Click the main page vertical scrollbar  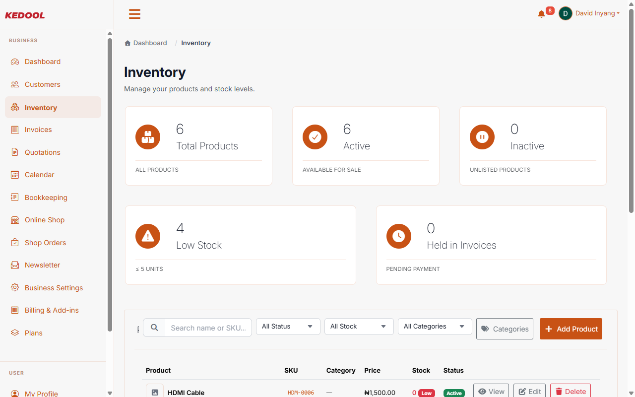pos(631,111)
